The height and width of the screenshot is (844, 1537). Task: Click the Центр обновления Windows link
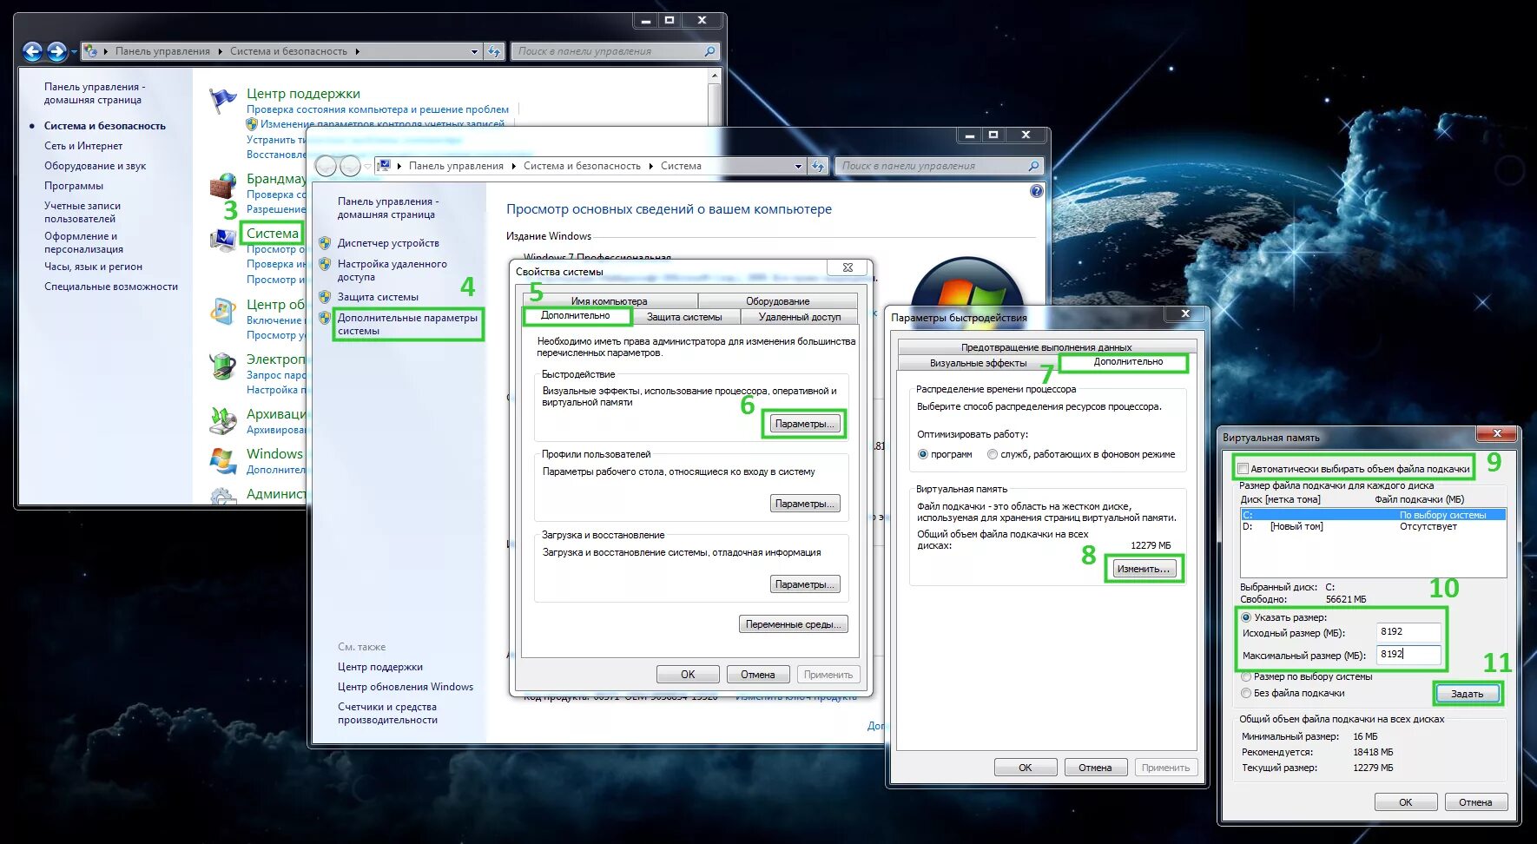coord(406,687)
